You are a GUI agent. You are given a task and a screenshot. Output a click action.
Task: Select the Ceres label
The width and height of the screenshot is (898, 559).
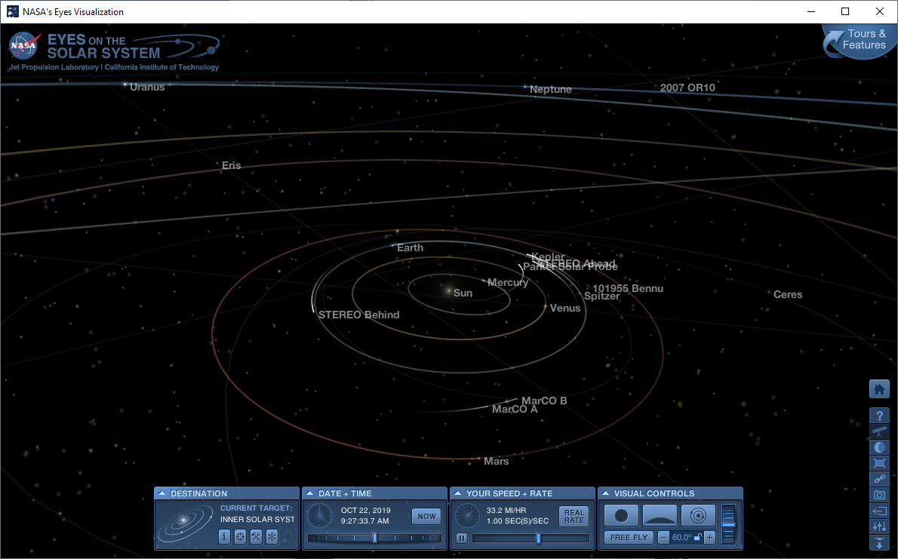[x=788, y=294]
